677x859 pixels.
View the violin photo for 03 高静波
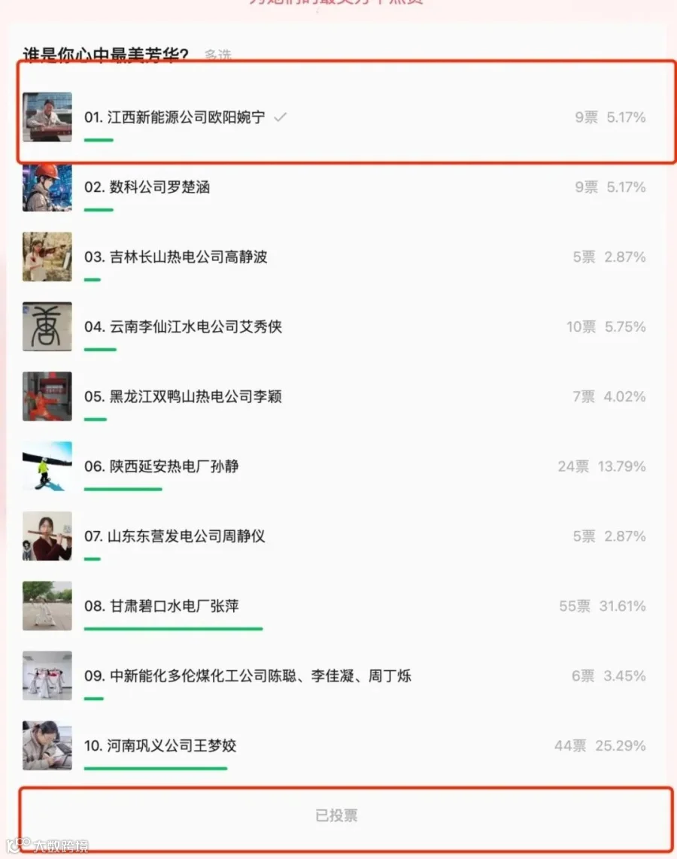point(47,256)
